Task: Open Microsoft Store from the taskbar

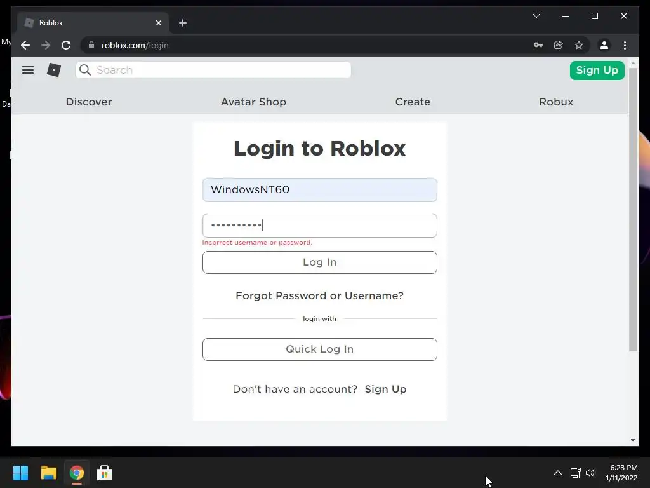Action: pyautogui.click(x=105, y=473)
